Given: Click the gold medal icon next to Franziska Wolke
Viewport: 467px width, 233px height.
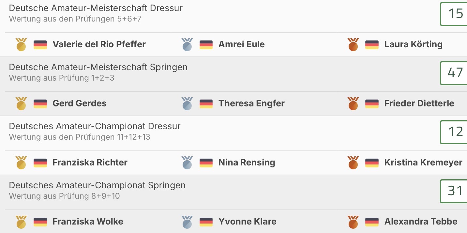Looking at the screenshot, I should click(22, 222).
